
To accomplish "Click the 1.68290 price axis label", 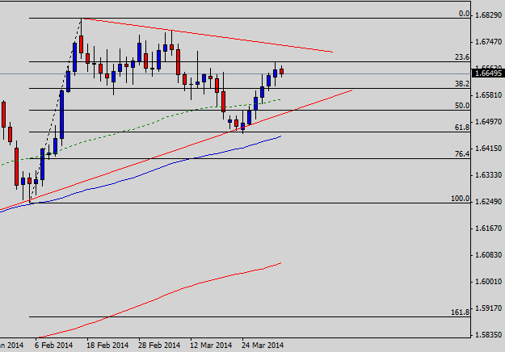I will point(488,15).
